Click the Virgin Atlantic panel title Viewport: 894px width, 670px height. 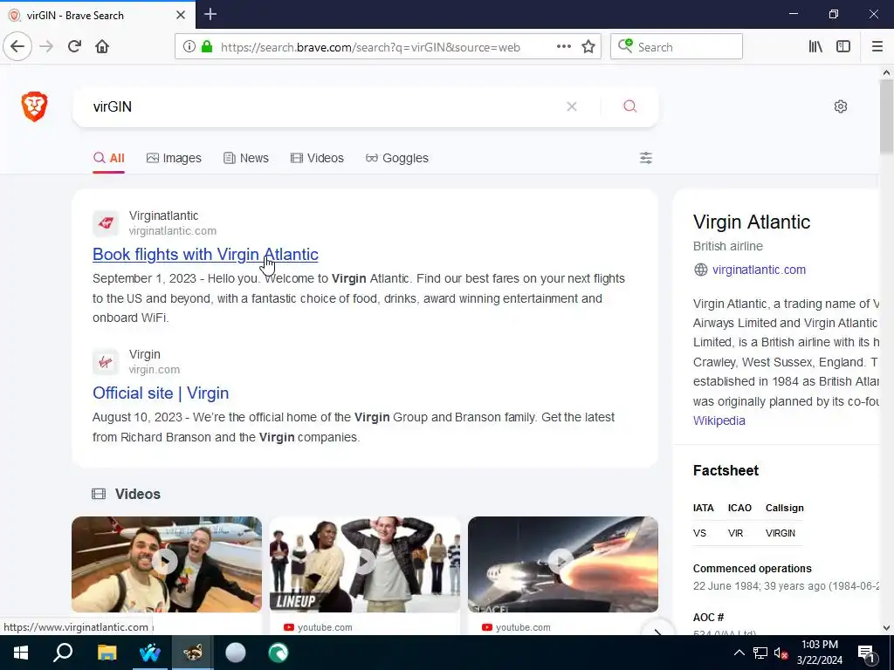pos(752,222)
